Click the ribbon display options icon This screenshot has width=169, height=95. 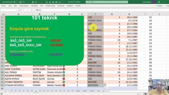[159, 2]
